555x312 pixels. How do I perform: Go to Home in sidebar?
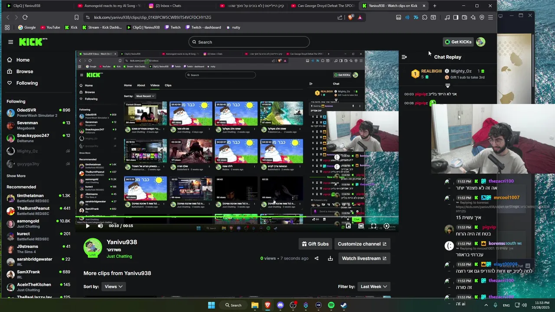pyautogui.click(x=23, y=60)
